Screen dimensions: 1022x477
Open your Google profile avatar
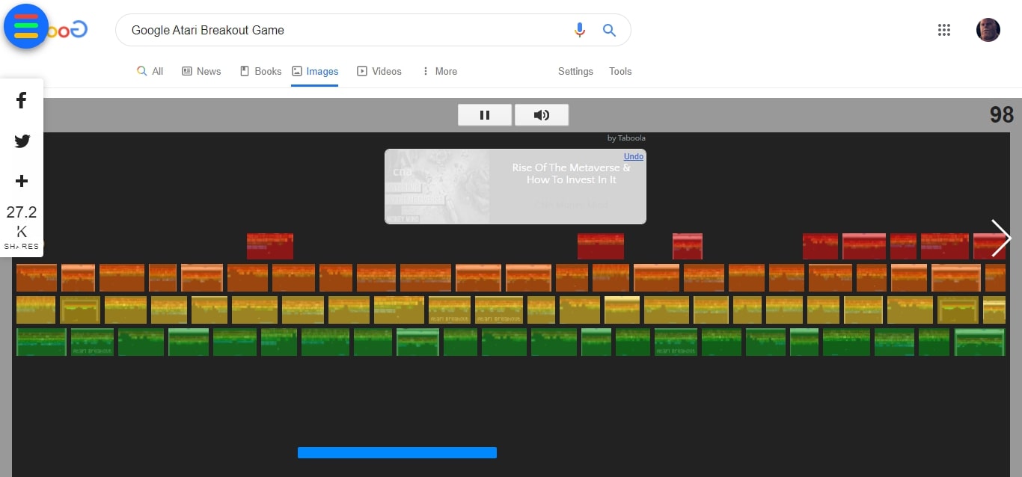pyautogui.click(x=988, y=30)
